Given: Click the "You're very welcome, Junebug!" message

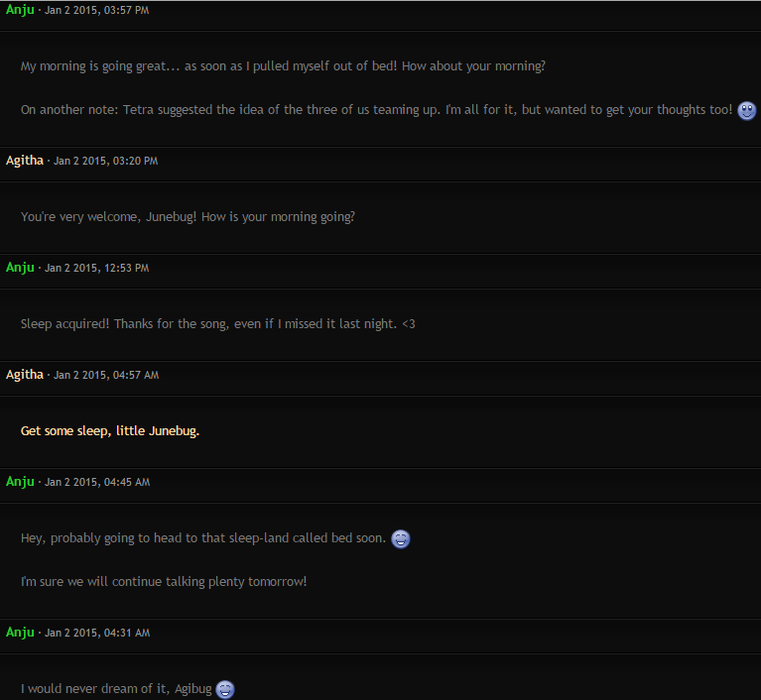Looking at the screenshot, I should coord(188,216).
